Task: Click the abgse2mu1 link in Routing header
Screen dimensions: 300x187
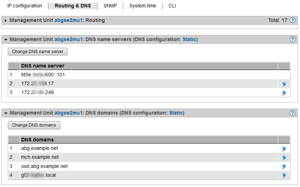Action: pyautogui.click(x=69, y=21)
